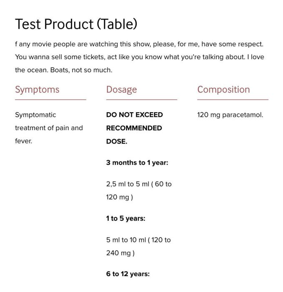Click the intro paragraph's first line about movie people

(139, 44)
